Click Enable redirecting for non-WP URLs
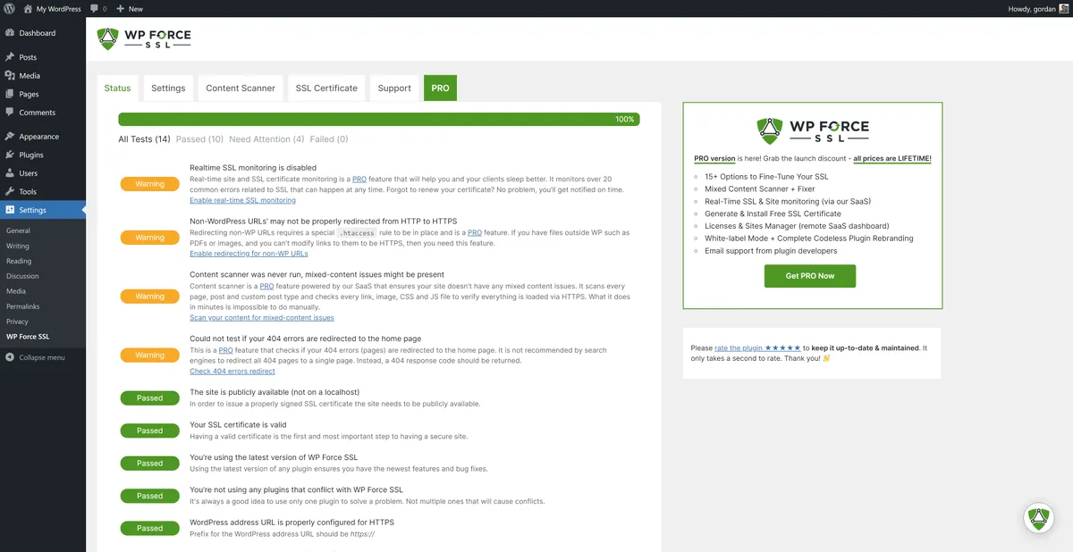The height and width of the screenshot is (552, 1073). click(x=249, y=255)
